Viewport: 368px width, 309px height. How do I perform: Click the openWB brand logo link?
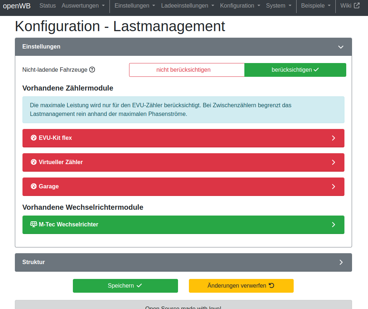click(x=17, y=6)
